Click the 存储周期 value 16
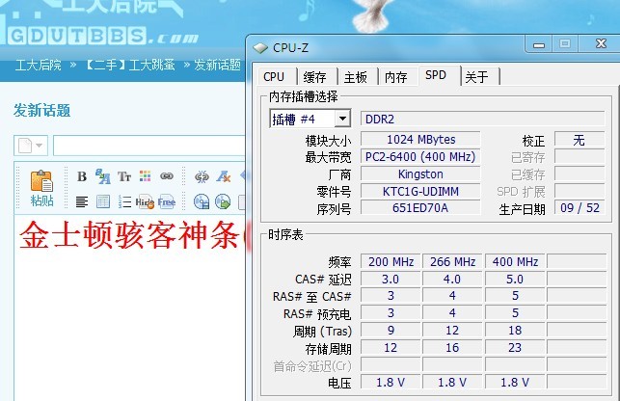The width and height of the screenshot is (620, 401). coord(452,348)
